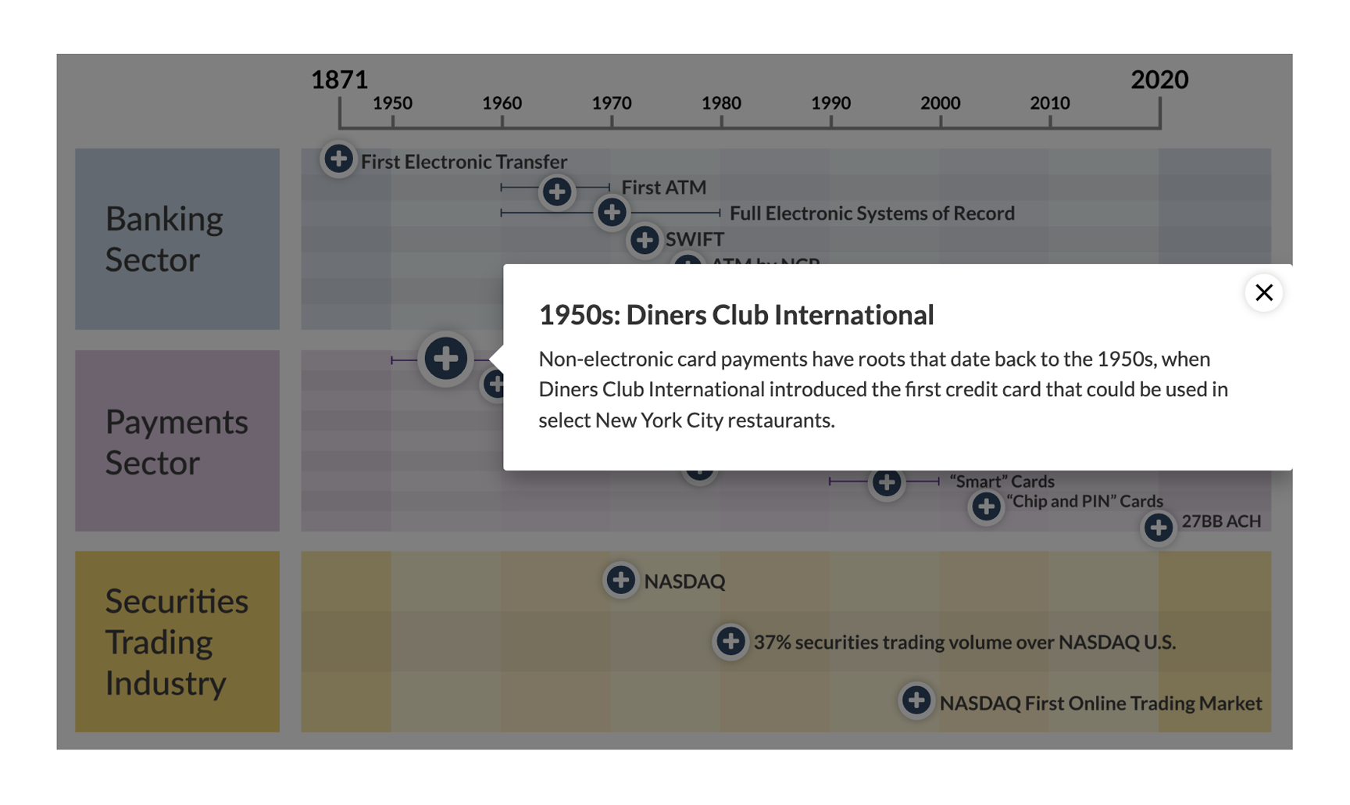Click the NASDAQ label text
Screen dimensions: 1350x805
pos(684,581)
